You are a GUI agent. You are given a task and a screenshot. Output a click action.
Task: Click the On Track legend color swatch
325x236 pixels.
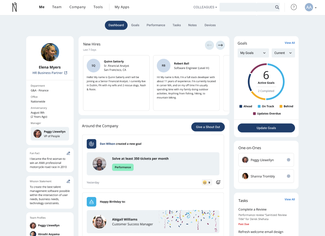[259, 106]
